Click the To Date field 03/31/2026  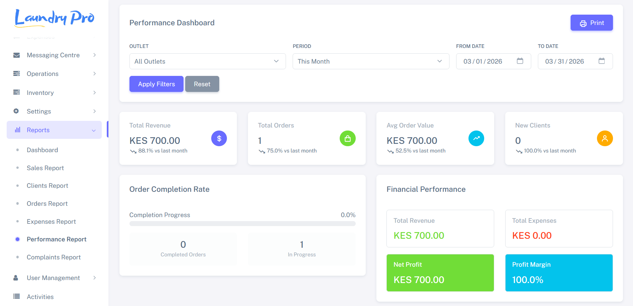pos(575,61)
